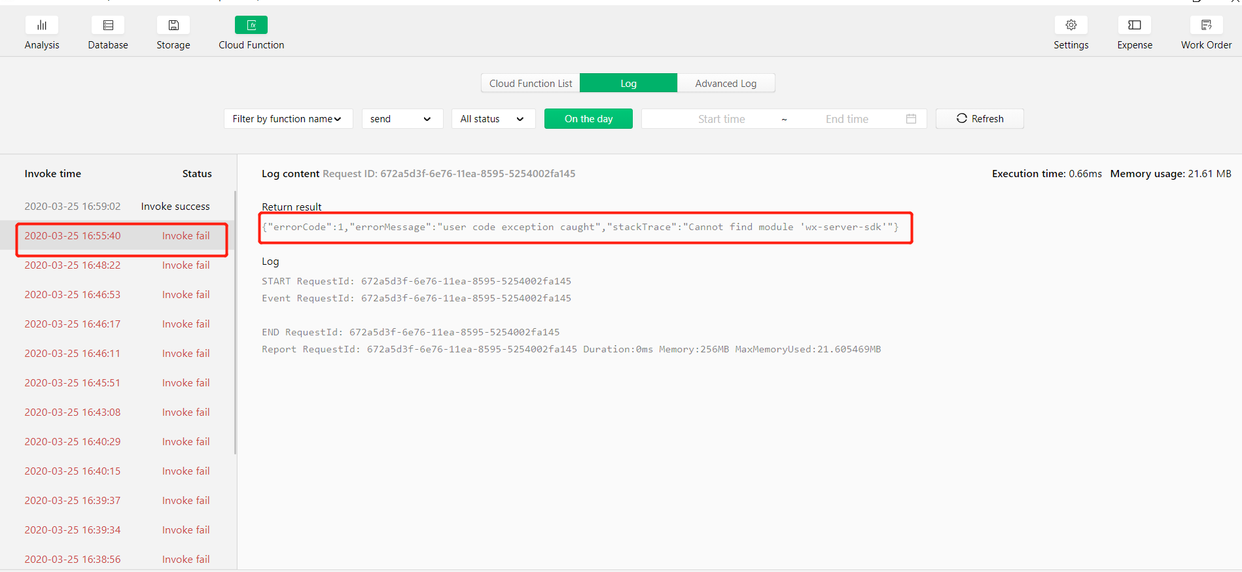1242x572 pixels.
Task: Select the 16:46:17 Invoke fail row
Action: coord(117,324)
